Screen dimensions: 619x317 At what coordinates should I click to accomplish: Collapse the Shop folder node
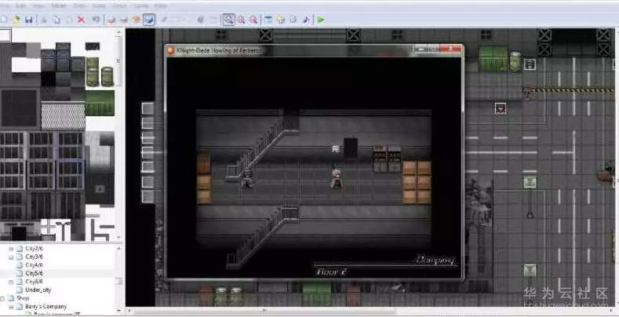click(x=2, y=298)
